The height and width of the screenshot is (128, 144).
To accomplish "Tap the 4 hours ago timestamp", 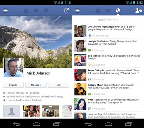I will coord(98,109).
